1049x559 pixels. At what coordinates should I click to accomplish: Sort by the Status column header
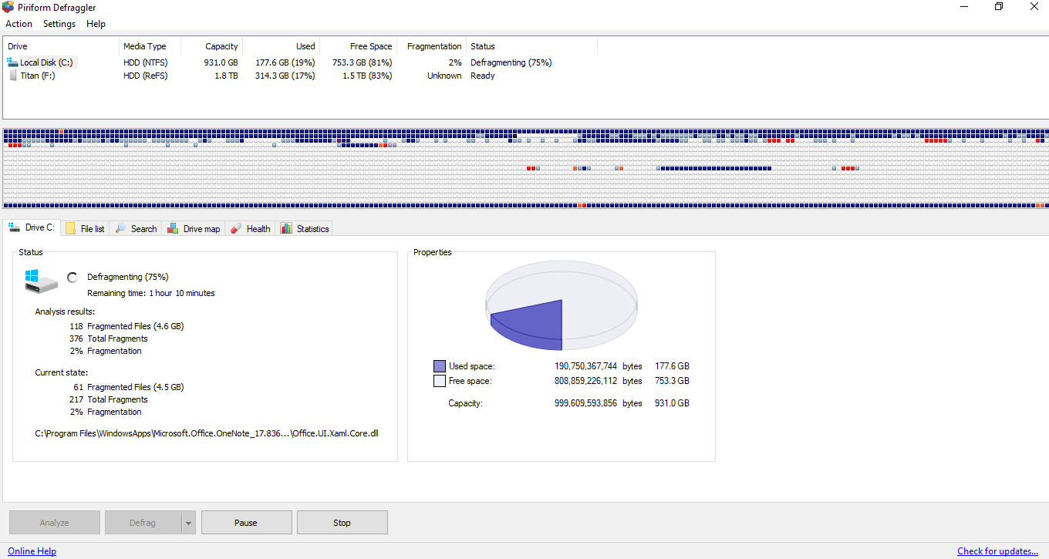531,46
